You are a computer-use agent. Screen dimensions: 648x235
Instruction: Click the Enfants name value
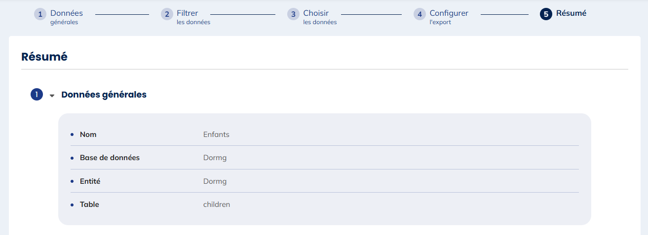(x=216, y=134)
